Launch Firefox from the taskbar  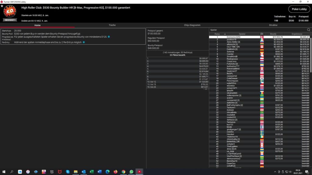coord(115,172)
